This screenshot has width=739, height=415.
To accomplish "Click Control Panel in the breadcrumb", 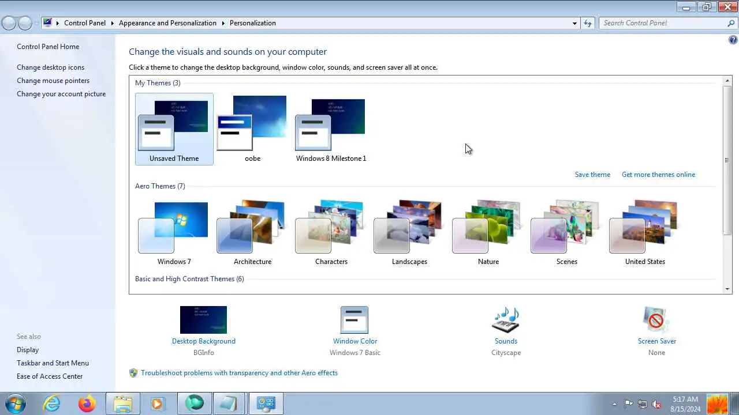I will coord(85,23).
